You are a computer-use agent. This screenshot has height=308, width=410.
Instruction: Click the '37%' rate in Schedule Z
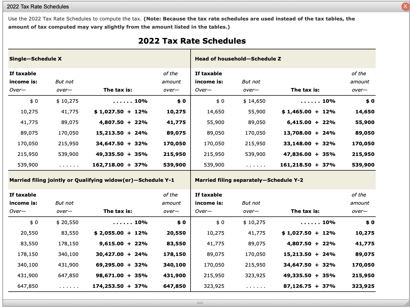(329, 165)
